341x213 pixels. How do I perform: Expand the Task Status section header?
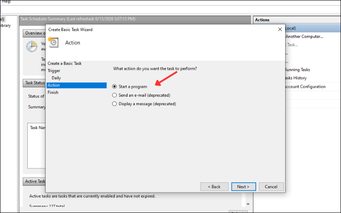point(34,83)
